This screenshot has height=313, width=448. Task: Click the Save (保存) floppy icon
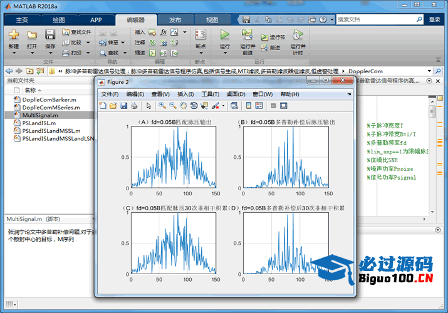coord(50,34)
